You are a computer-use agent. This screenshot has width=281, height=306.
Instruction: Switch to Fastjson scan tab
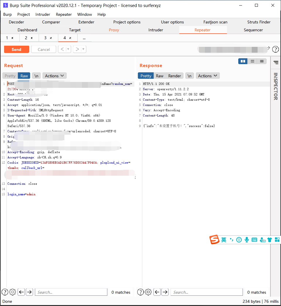[x=215, y=22]
